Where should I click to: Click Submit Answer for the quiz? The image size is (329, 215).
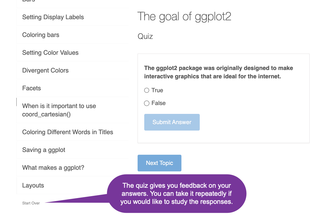click(172, 122)
